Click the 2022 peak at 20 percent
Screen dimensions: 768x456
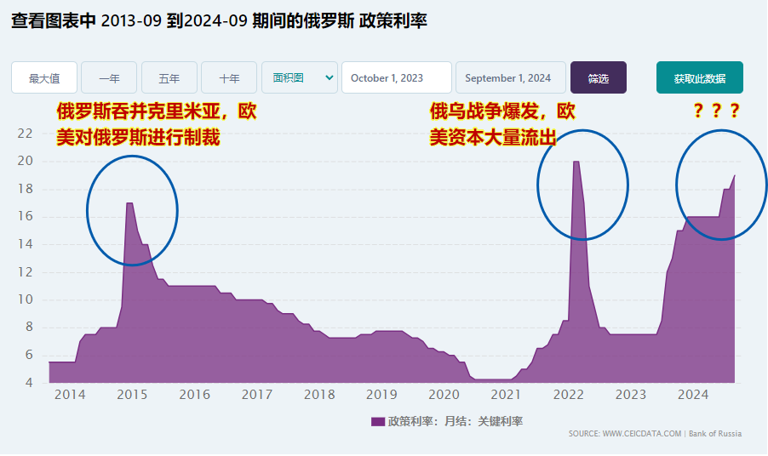tap(576, 162)
